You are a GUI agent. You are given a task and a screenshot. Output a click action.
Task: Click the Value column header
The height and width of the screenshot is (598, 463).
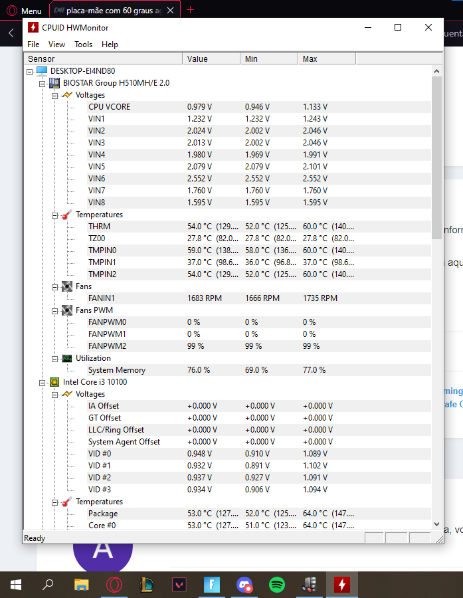[211, 58]
